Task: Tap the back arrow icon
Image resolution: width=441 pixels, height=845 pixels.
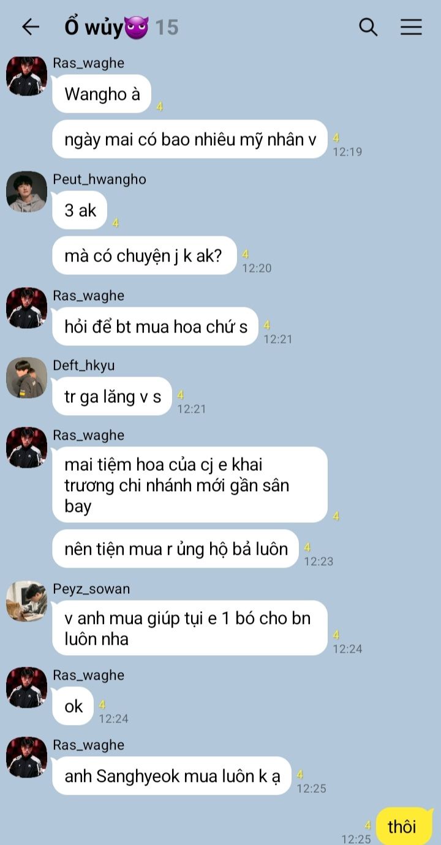Action: pyautogui.click(x=30, y=27)
